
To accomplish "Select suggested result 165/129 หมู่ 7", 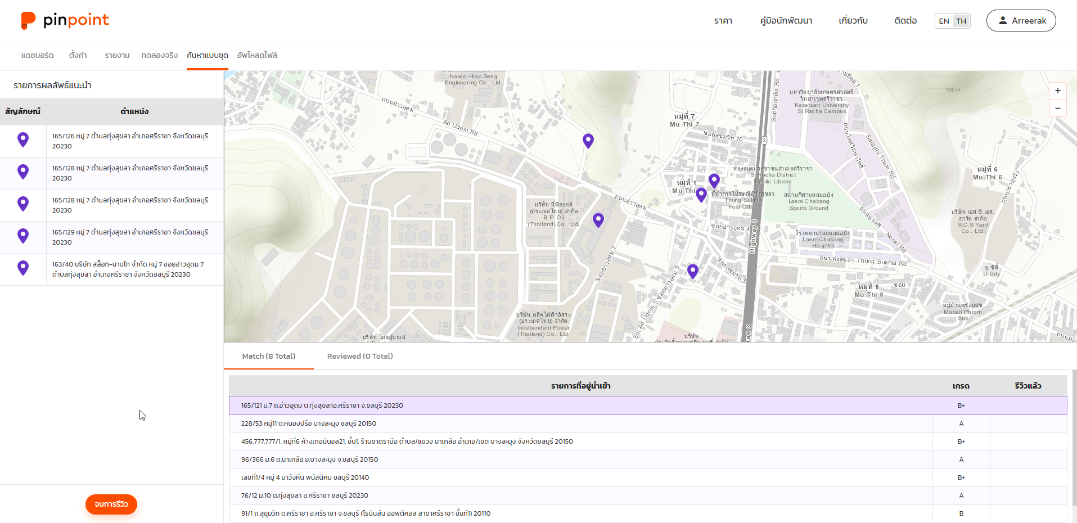I will pos(130,237).
